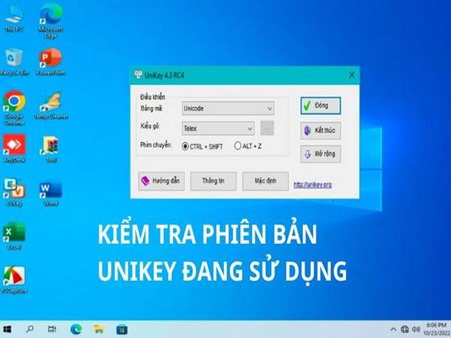Viewport: 451px width, 338px height.
Task: Open Edge from the taskbar
Action: (76, 330)
